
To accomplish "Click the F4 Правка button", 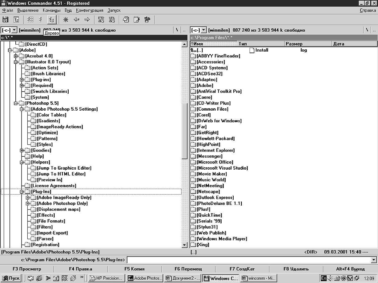I will point(81,269).
